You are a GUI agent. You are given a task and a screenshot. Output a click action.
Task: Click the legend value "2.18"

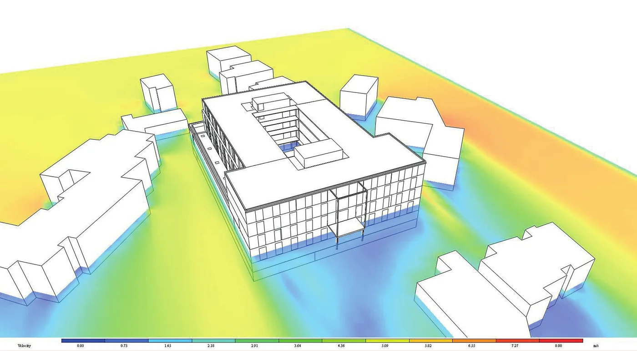211,346
